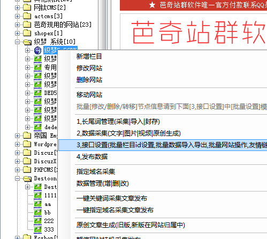The width and height of the screenshot is (267, 239).
Task: Click the site icon next to DEDS
Action: tap(37, 93)
